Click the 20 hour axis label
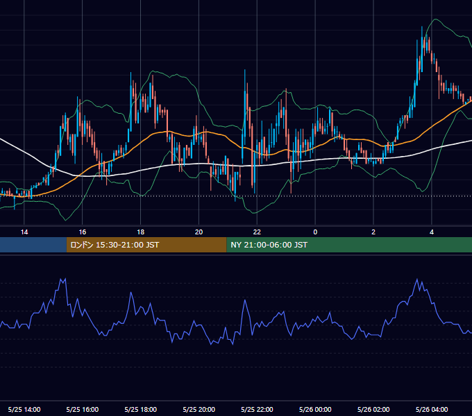Image resolution: width=472 pixels, height=416 pixels. (x=199, y=232)
